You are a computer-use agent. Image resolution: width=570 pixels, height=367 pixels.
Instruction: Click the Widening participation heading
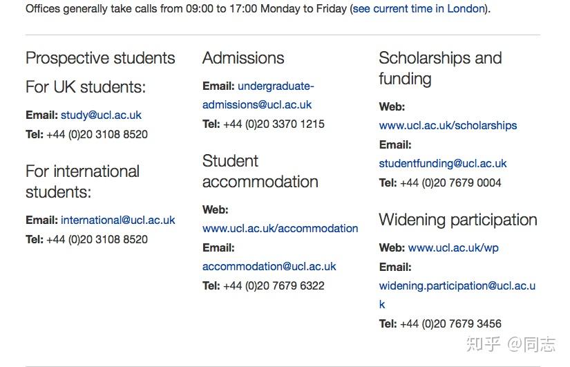pyautogui.click(x=457, y=220)
